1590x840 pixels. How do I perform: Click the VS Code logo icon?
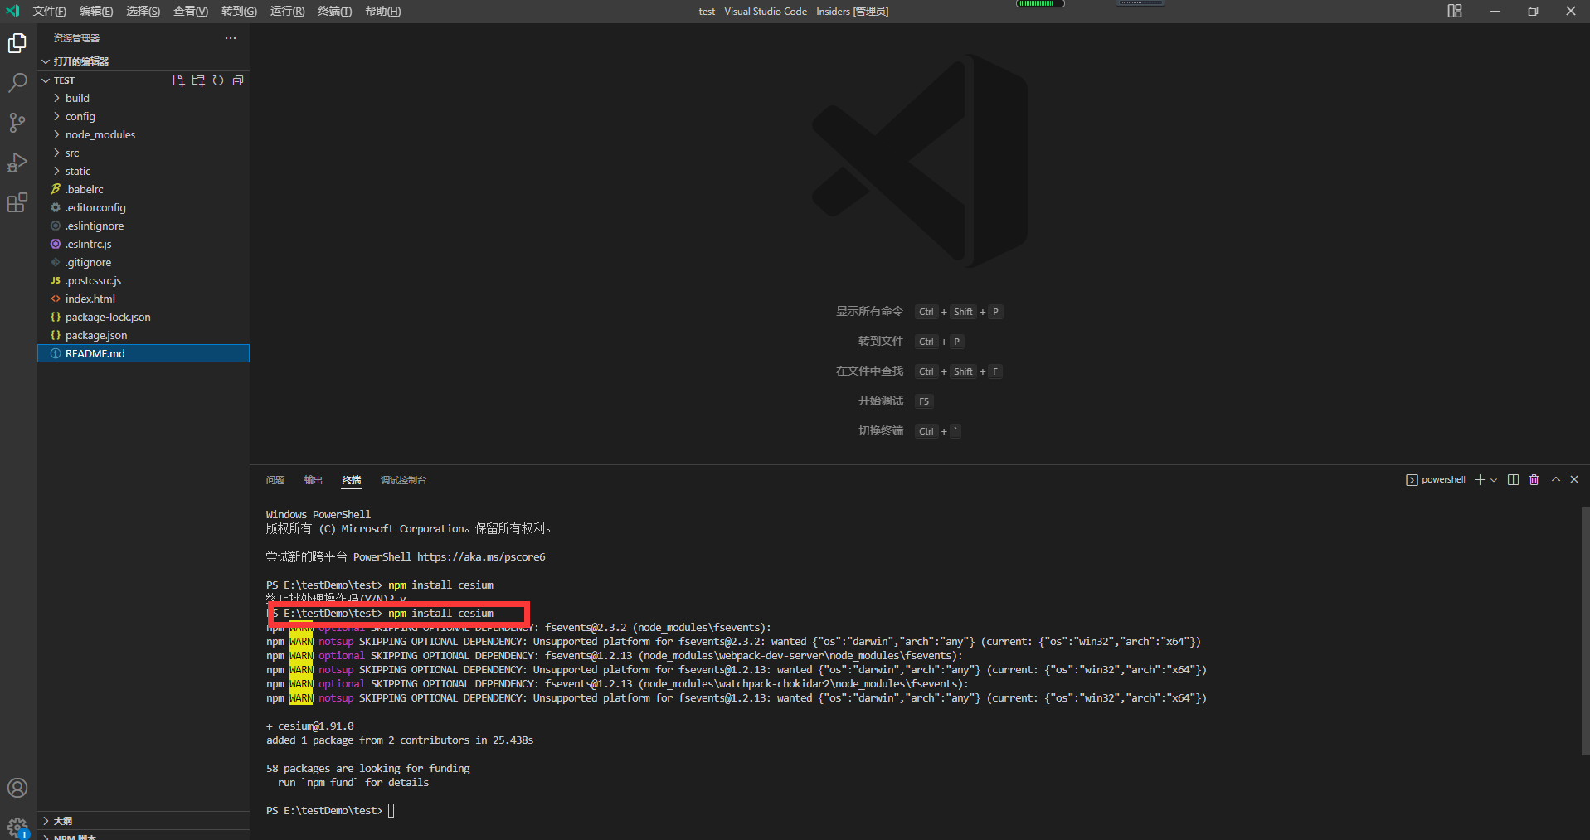pyautogui.click(x=12, y=11)
